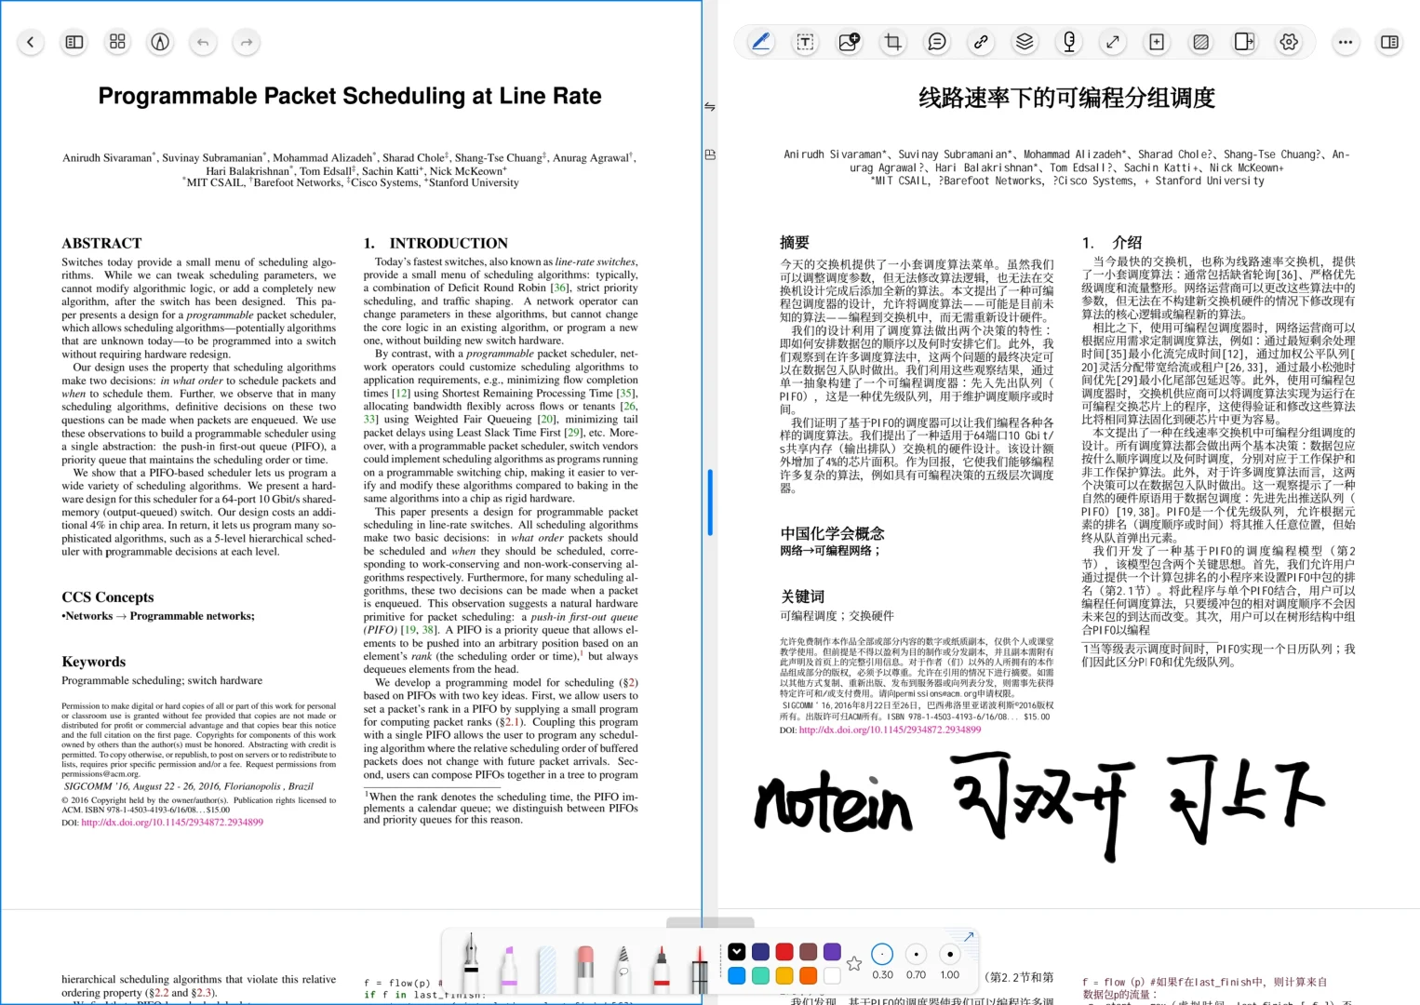Open the voice recording tool
1420x1005 pixels.
coord(1068,42)
